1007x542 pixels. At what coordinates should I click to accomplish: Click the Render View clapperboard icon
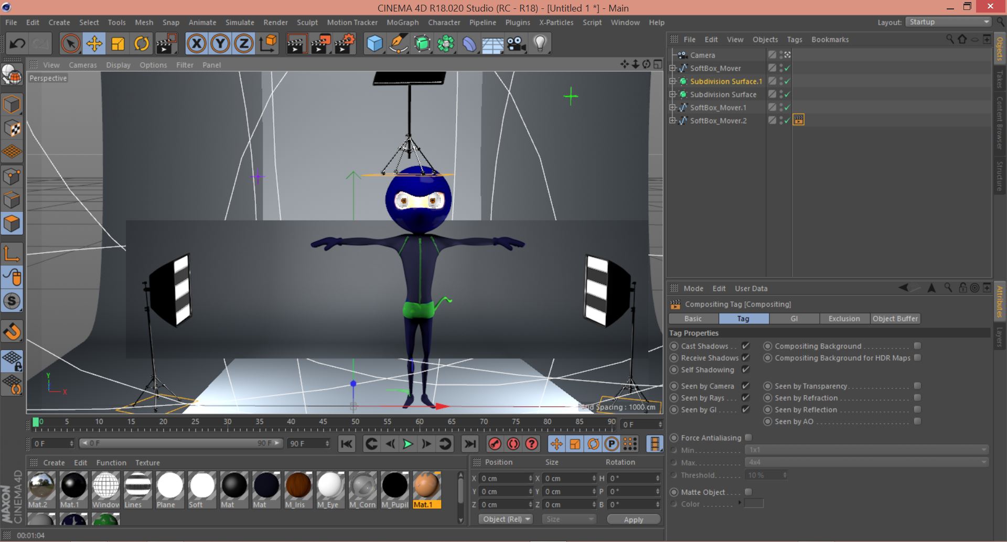coord(296,44)
